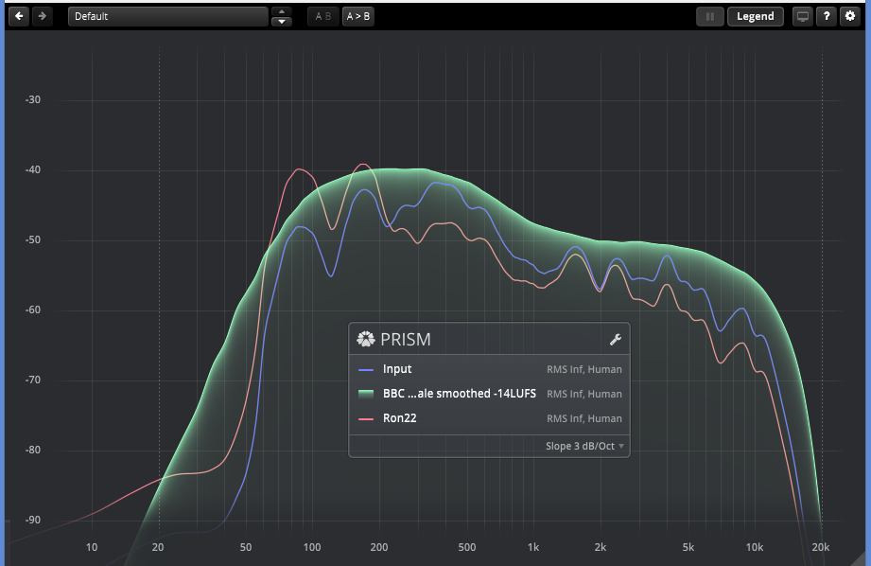This screenshot has height=566, width=871.
Task: Expand the Slope 3 dB/Oct dropdown
Action: (x=584, y=446)
